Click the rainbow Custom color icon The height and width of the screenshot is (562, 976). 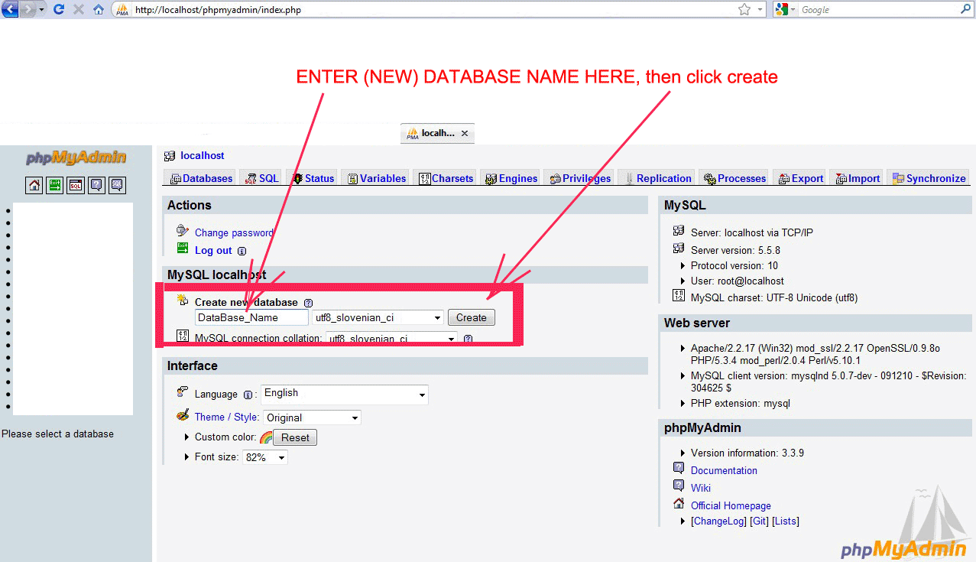point(266,437)
